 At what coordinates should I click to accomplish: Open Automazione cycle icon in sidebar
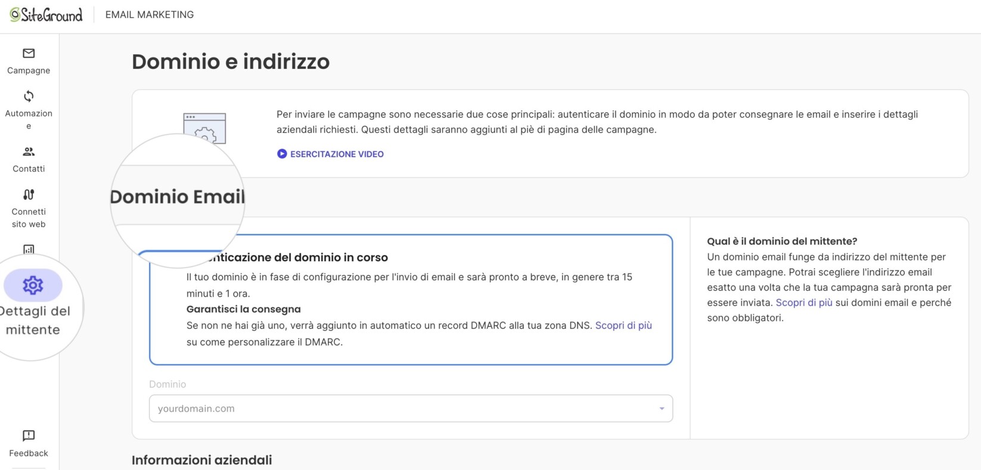click(x=29, y=96)
